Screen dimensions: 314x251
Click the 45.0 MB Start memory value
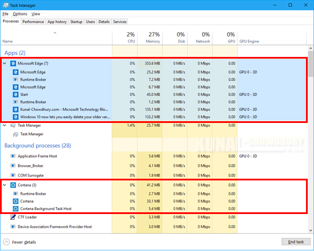pos(153,94)
